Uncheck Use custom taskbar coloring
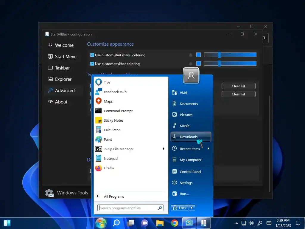The width and height of the screenshot is (305, 229). (x=92, y=64)
